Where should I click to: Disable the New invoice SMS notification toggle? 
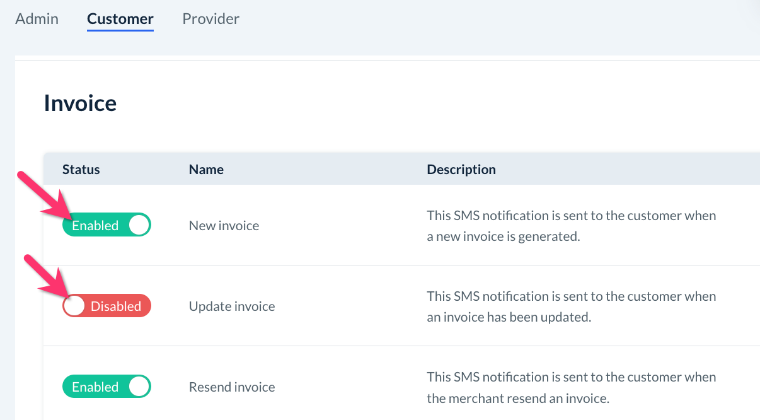click(x=107, y=225)
